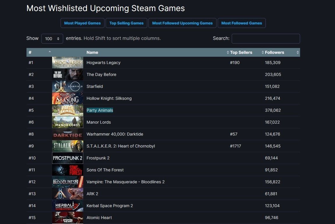The image size is (335, 224).
Task: Open the Frostpunk 2 game link
Action: (98, 158)
